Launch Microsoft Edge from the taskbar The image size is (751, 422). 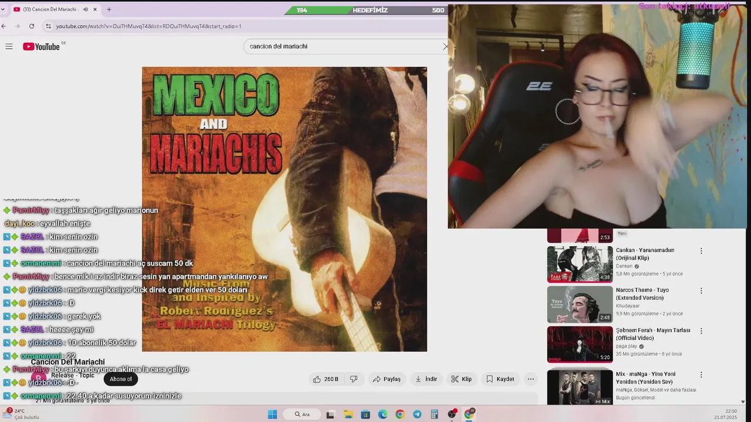tap(383, 414)
